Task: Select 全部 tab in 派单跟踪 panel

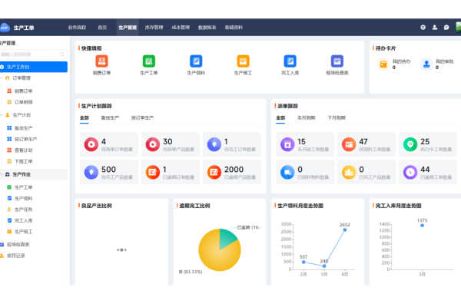Action: pos(280,117)
